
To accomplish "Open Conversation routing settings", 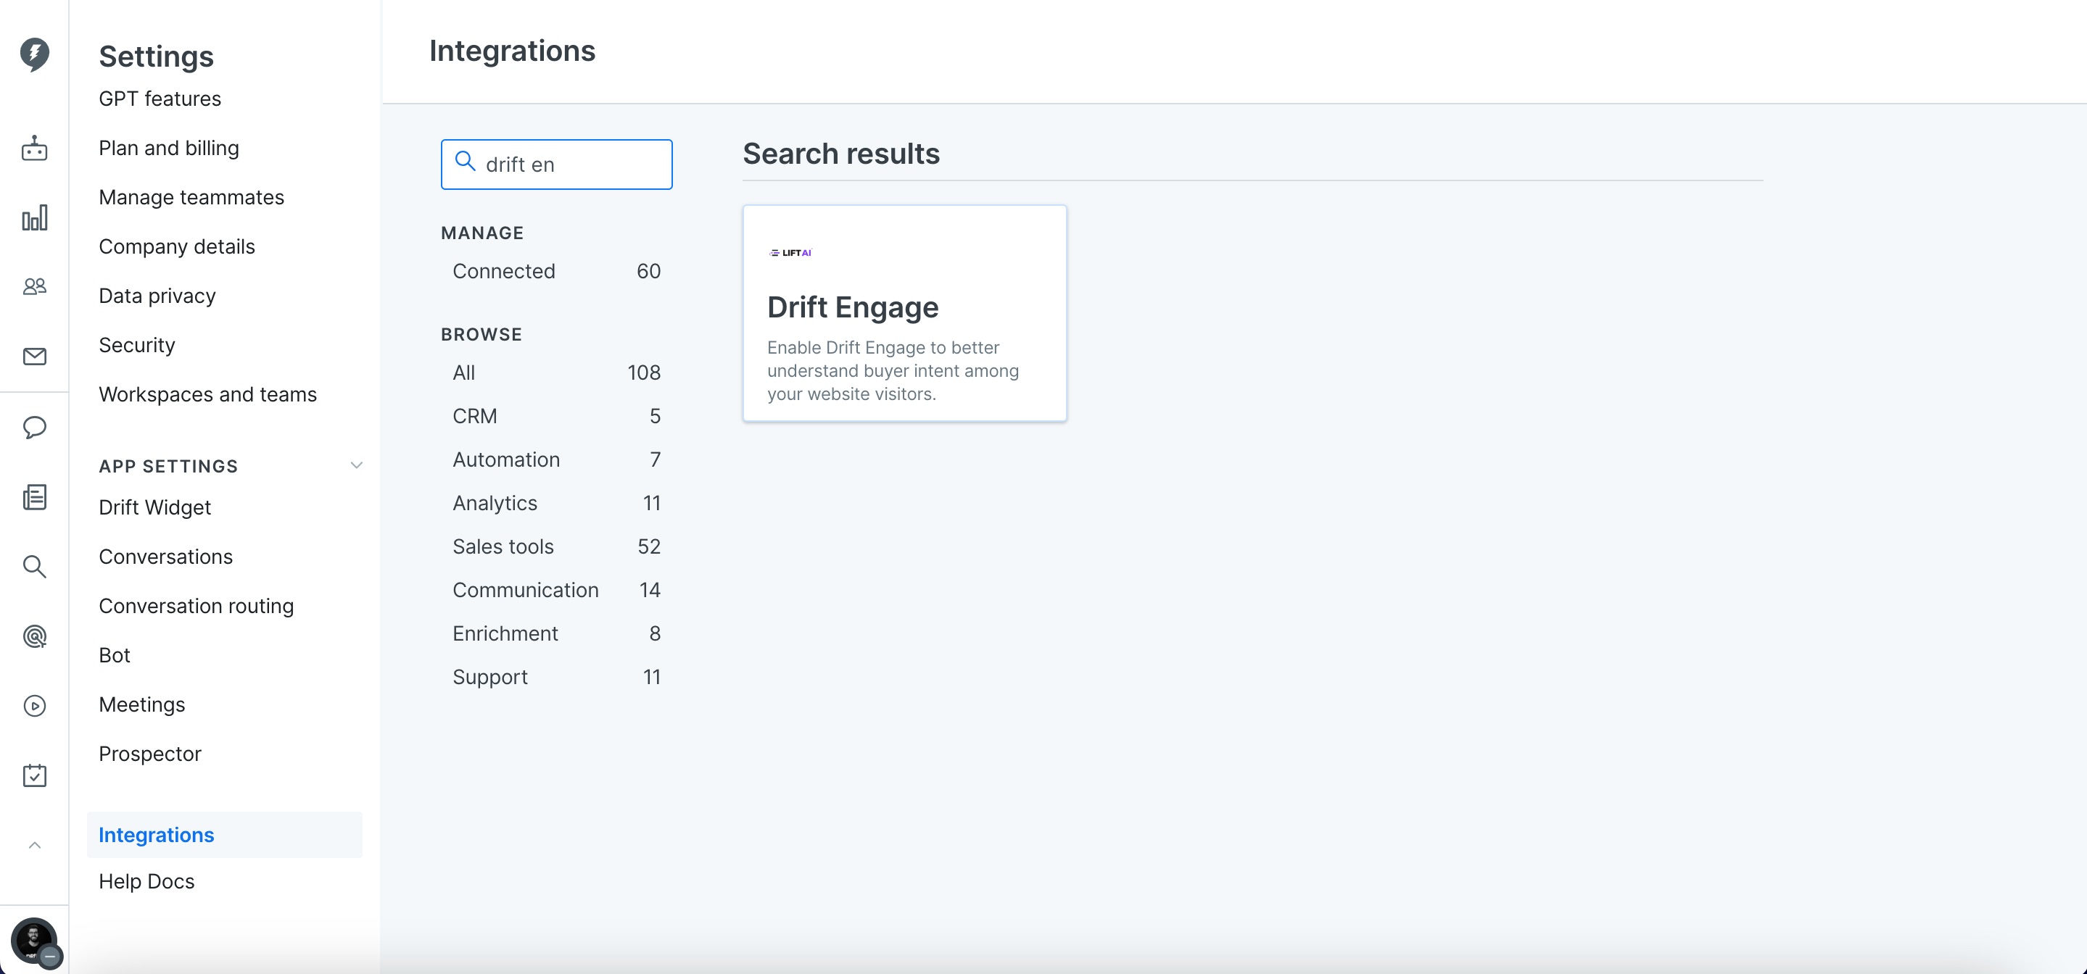I will click(196, 607).
